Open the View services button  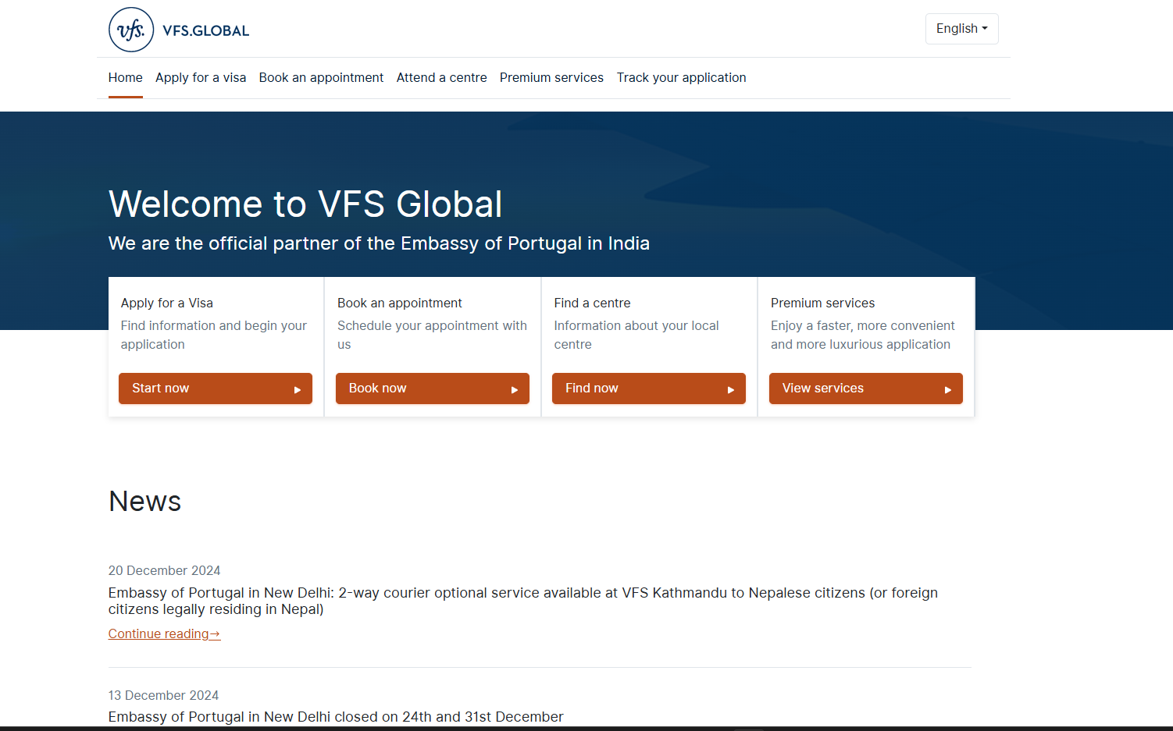point(865,389)
